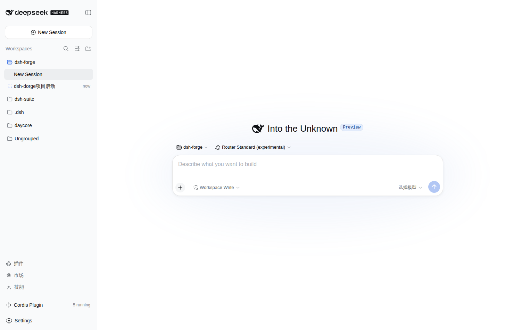Click the send arrow button

434,187
